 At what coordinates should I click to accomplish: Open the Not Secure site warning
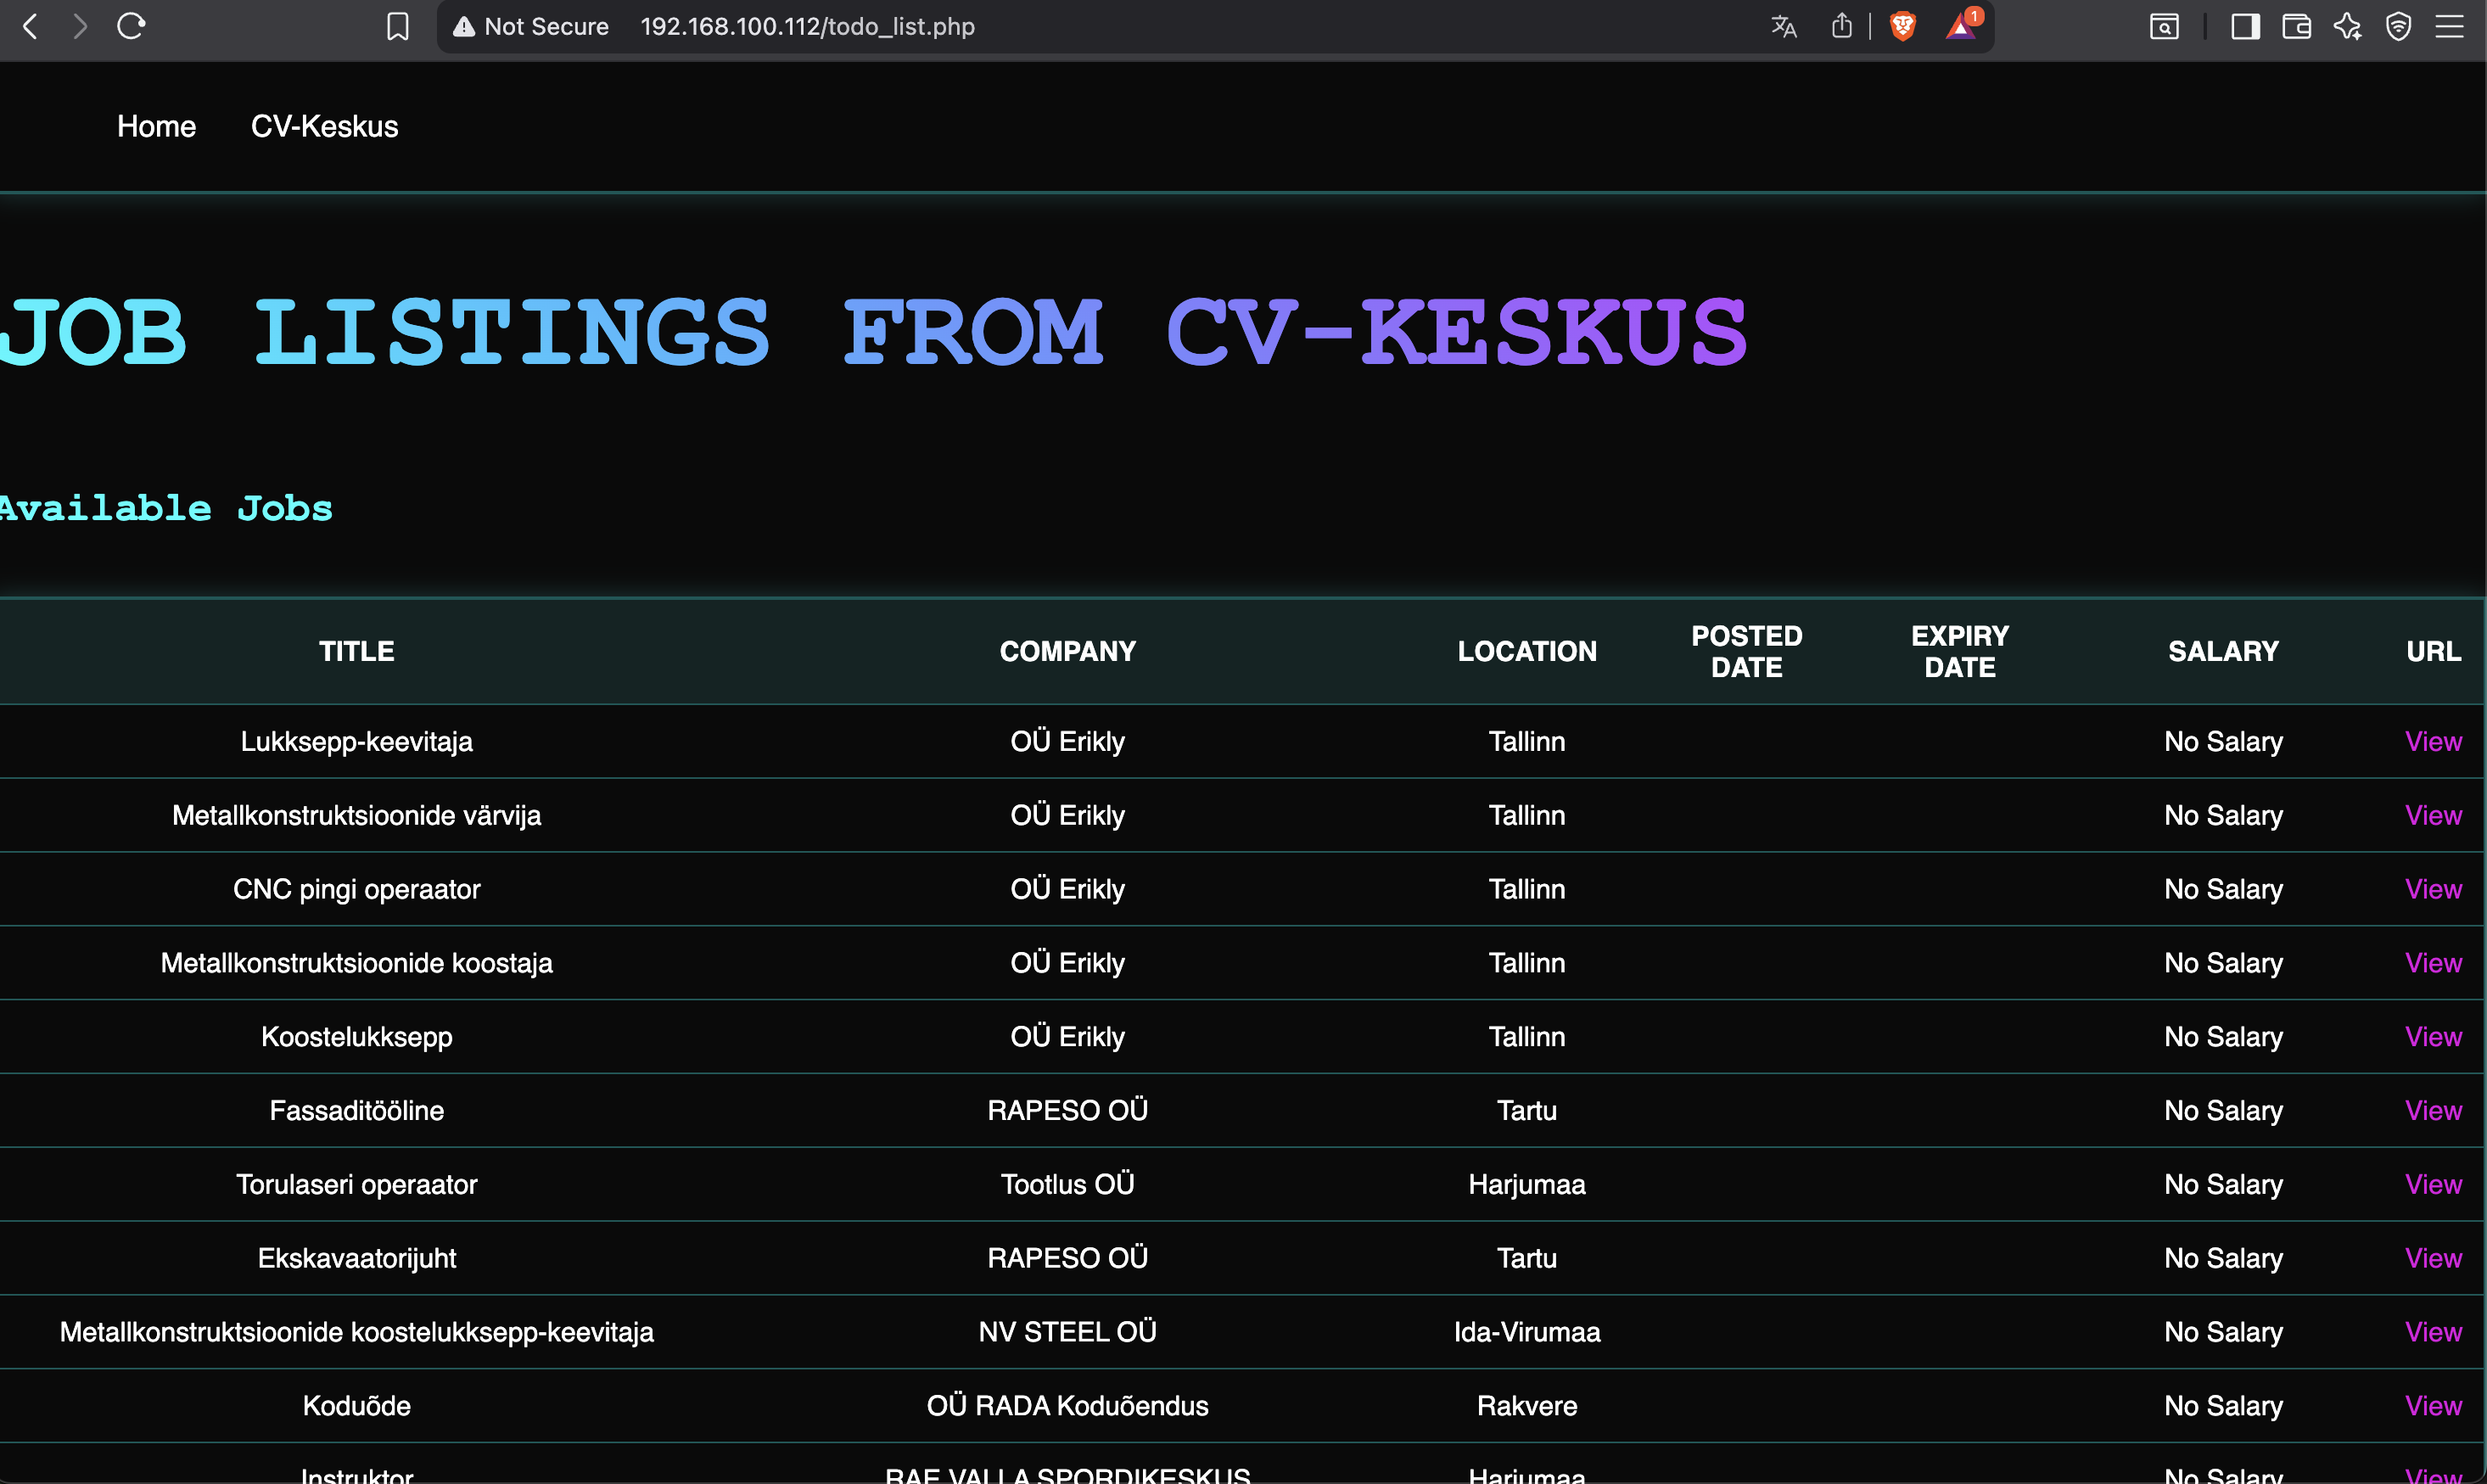point(531,26)
